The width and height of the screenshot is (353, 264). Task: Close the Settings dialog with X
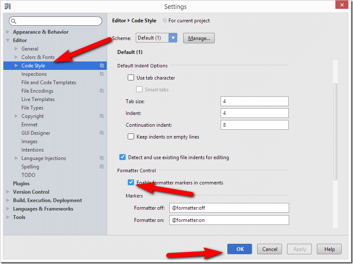tap(342, 5)
